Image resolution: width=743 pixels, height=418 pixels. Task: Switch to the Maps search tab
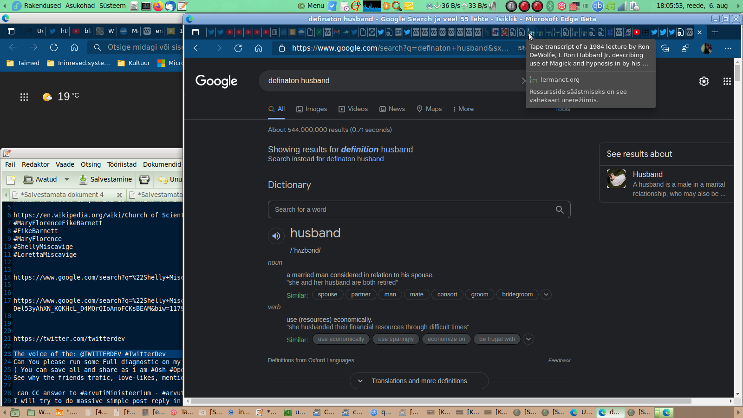tap(429, 109)
